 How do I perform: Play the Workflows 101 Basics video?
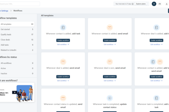click(x=15, y=92)
